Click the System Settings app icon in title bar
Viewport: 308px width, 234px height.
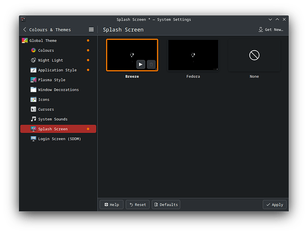[23, 19]
